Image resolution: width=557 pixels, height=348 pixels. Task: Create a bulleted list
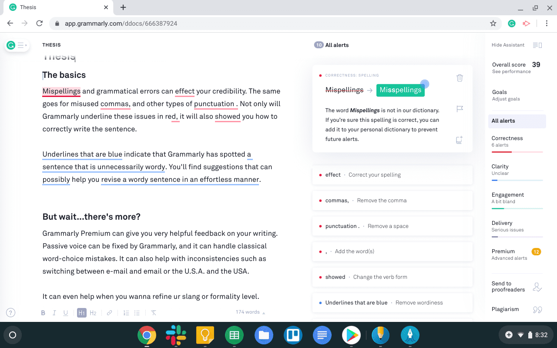pos(137,313)
